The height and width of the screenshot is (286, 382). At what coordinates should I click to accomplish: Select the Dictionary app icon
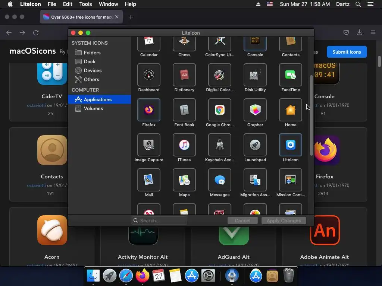tap(184, 75)
